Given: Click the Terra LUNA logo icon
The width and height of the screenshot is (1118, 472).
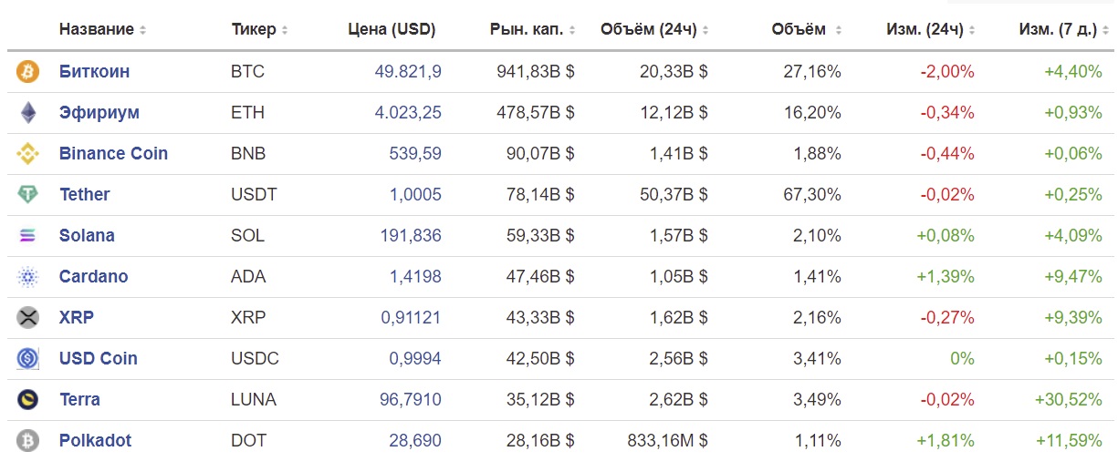Looking at the screenshot, I should click(28, 400).
